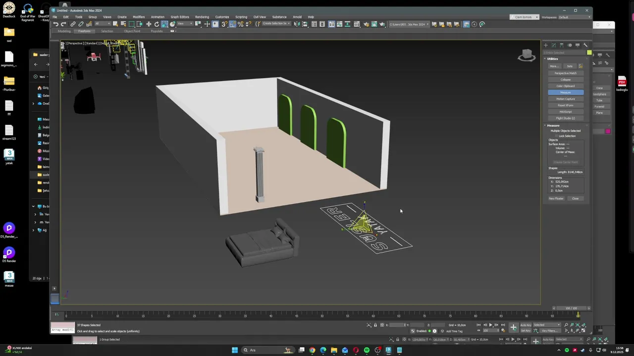This screenshot has width=634, height=356.
Task: Activate the Rotate tool icon
Action: [157, 24]
